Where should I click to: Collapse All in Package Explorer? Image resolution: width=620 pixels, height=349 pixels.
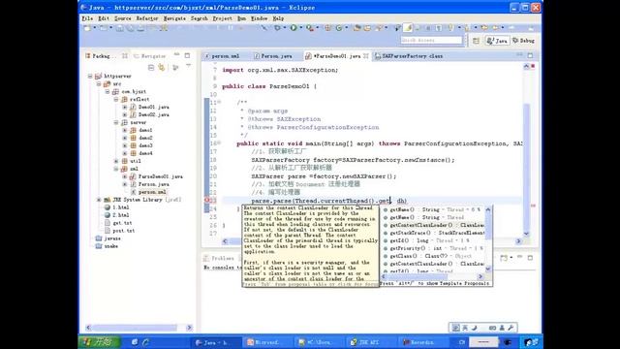(151, 68)
